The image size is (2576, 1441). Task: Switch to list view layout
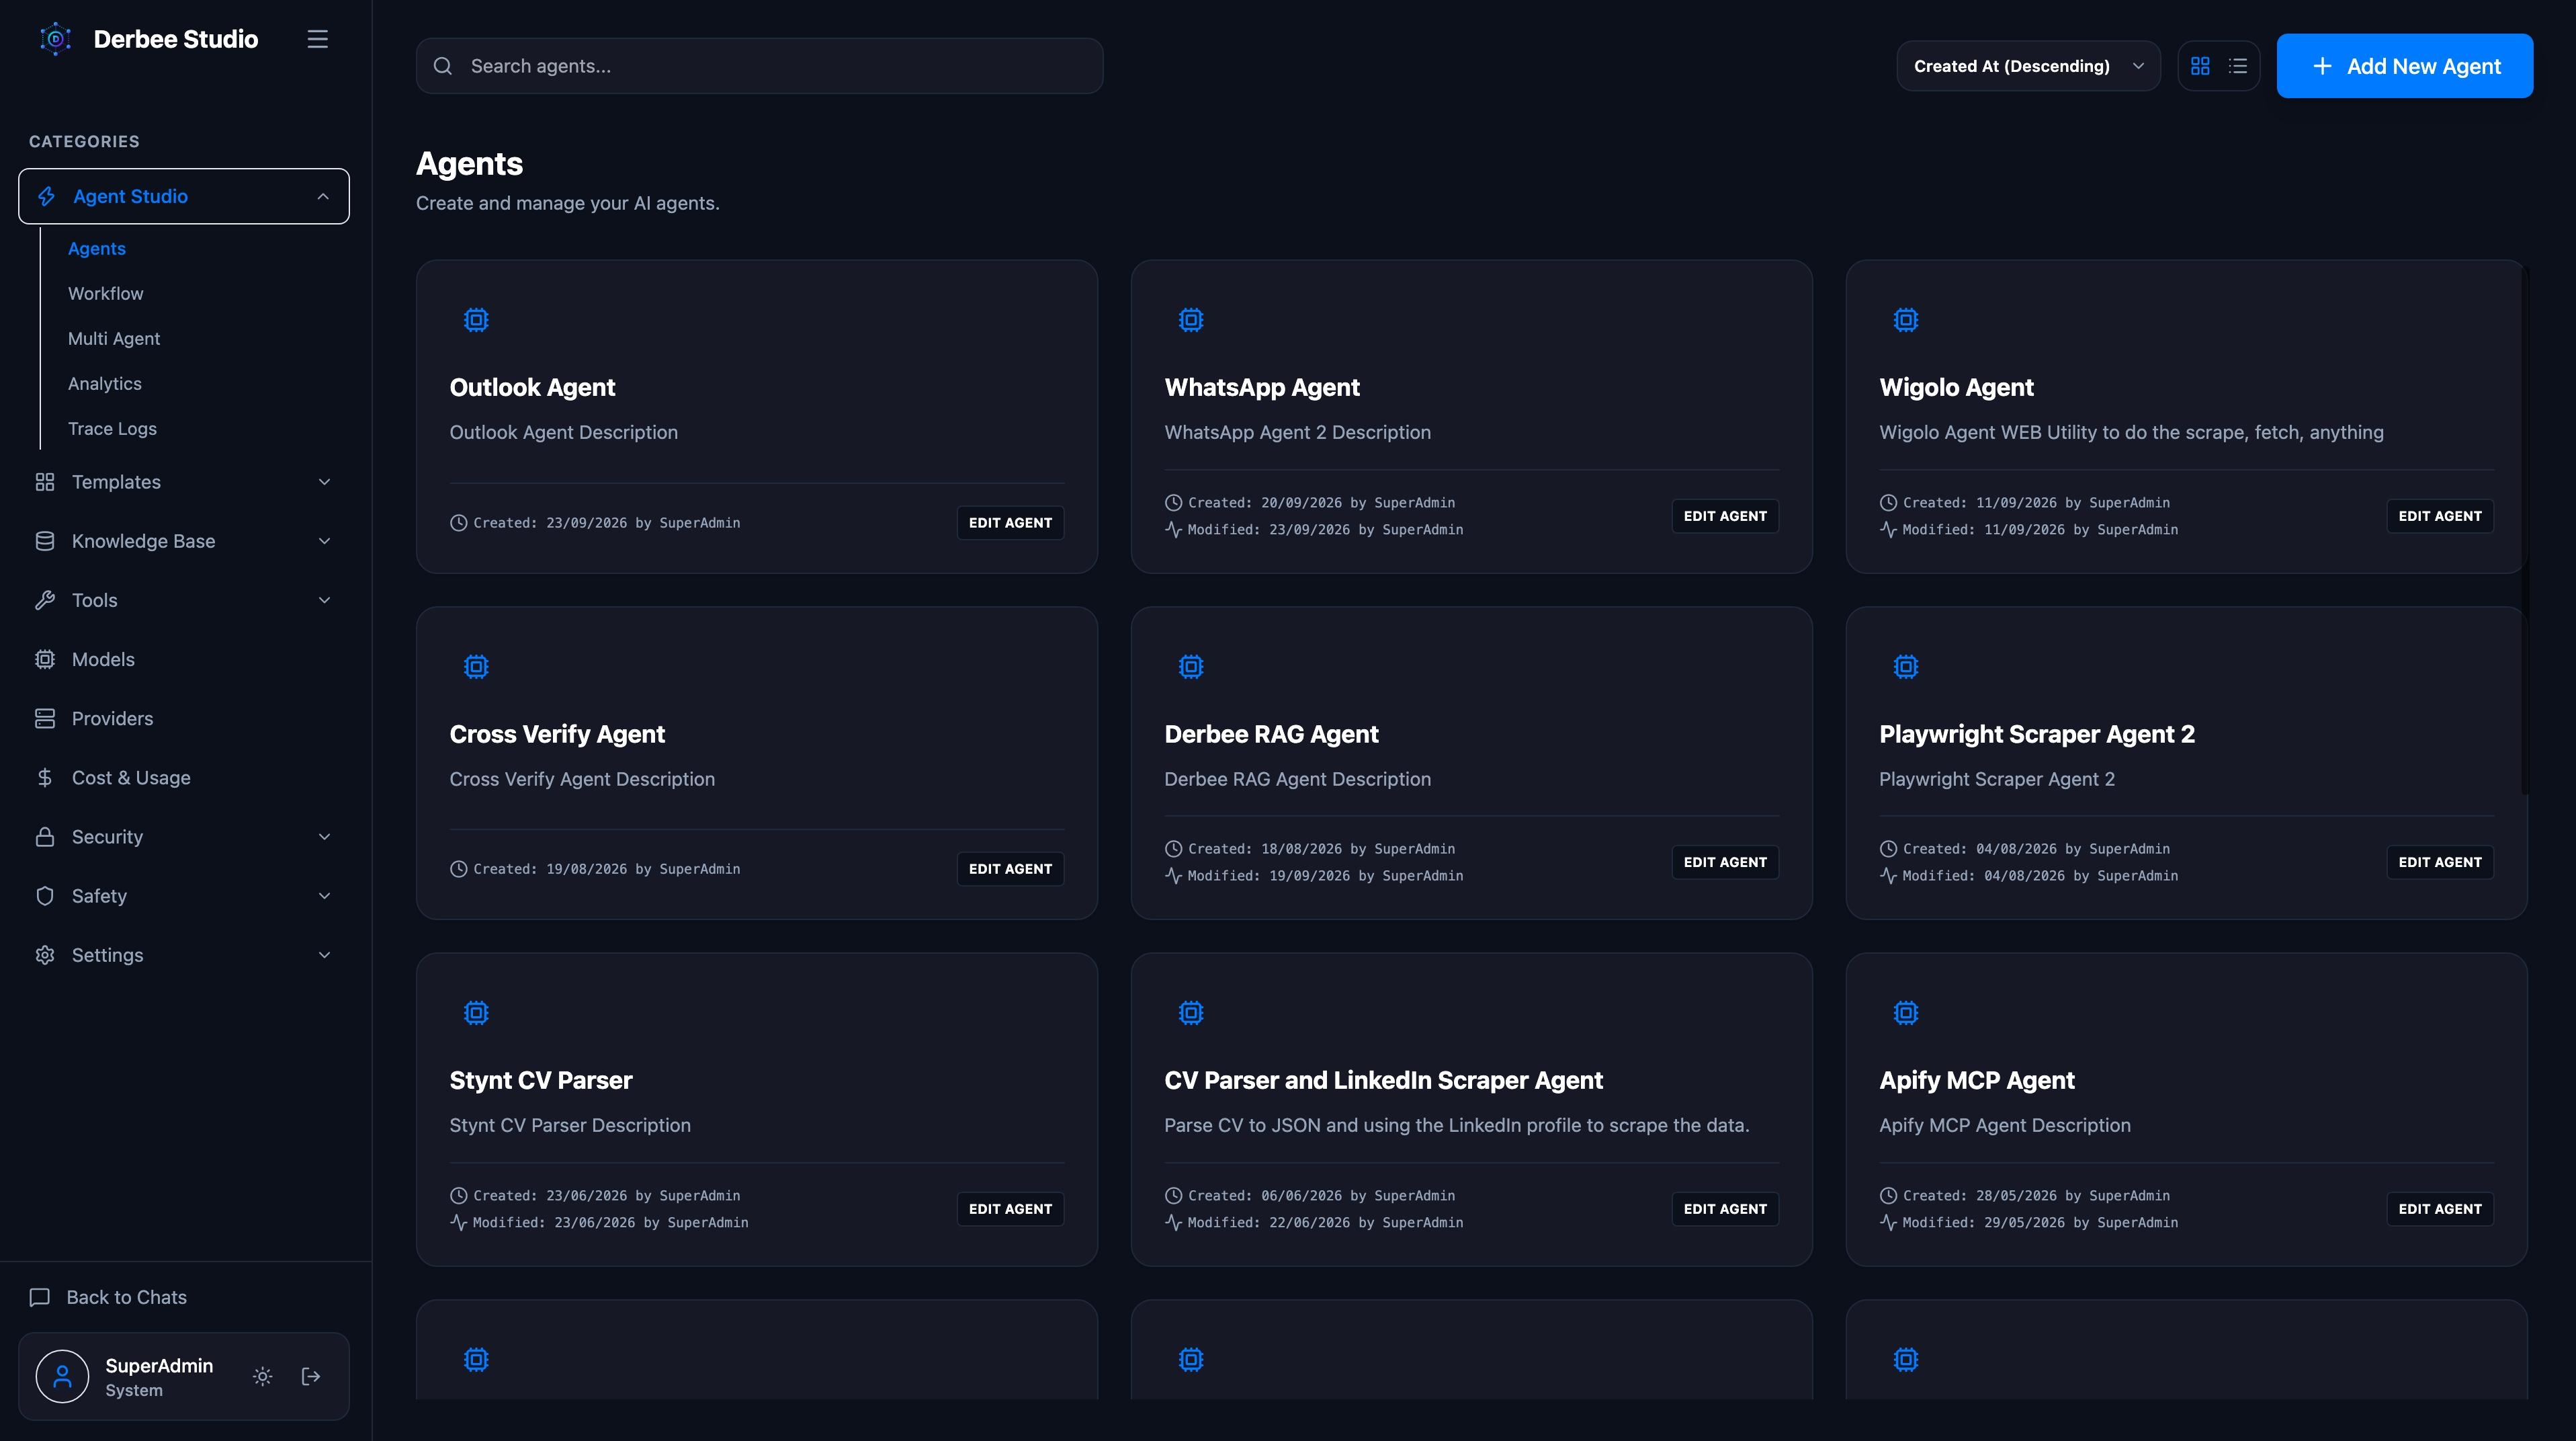pos(2238,66)
